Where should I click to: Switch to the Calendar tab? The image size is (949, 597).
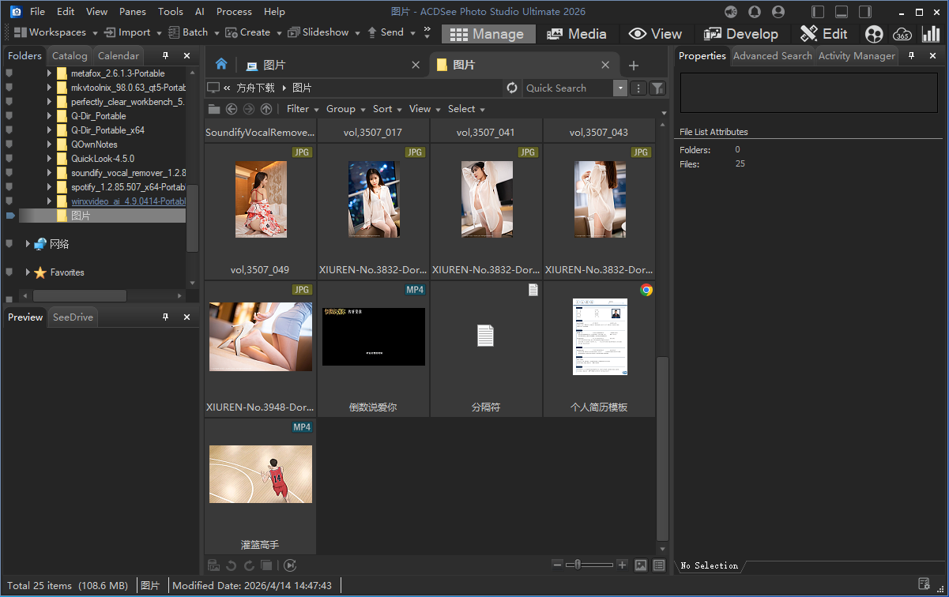[x=118, y=55]
